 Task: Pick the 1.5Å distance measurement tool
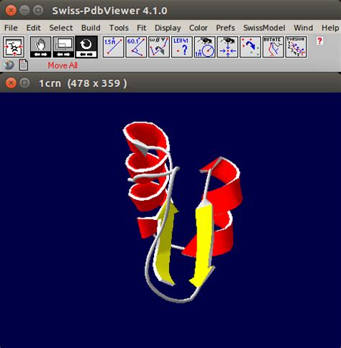[113, 47]
